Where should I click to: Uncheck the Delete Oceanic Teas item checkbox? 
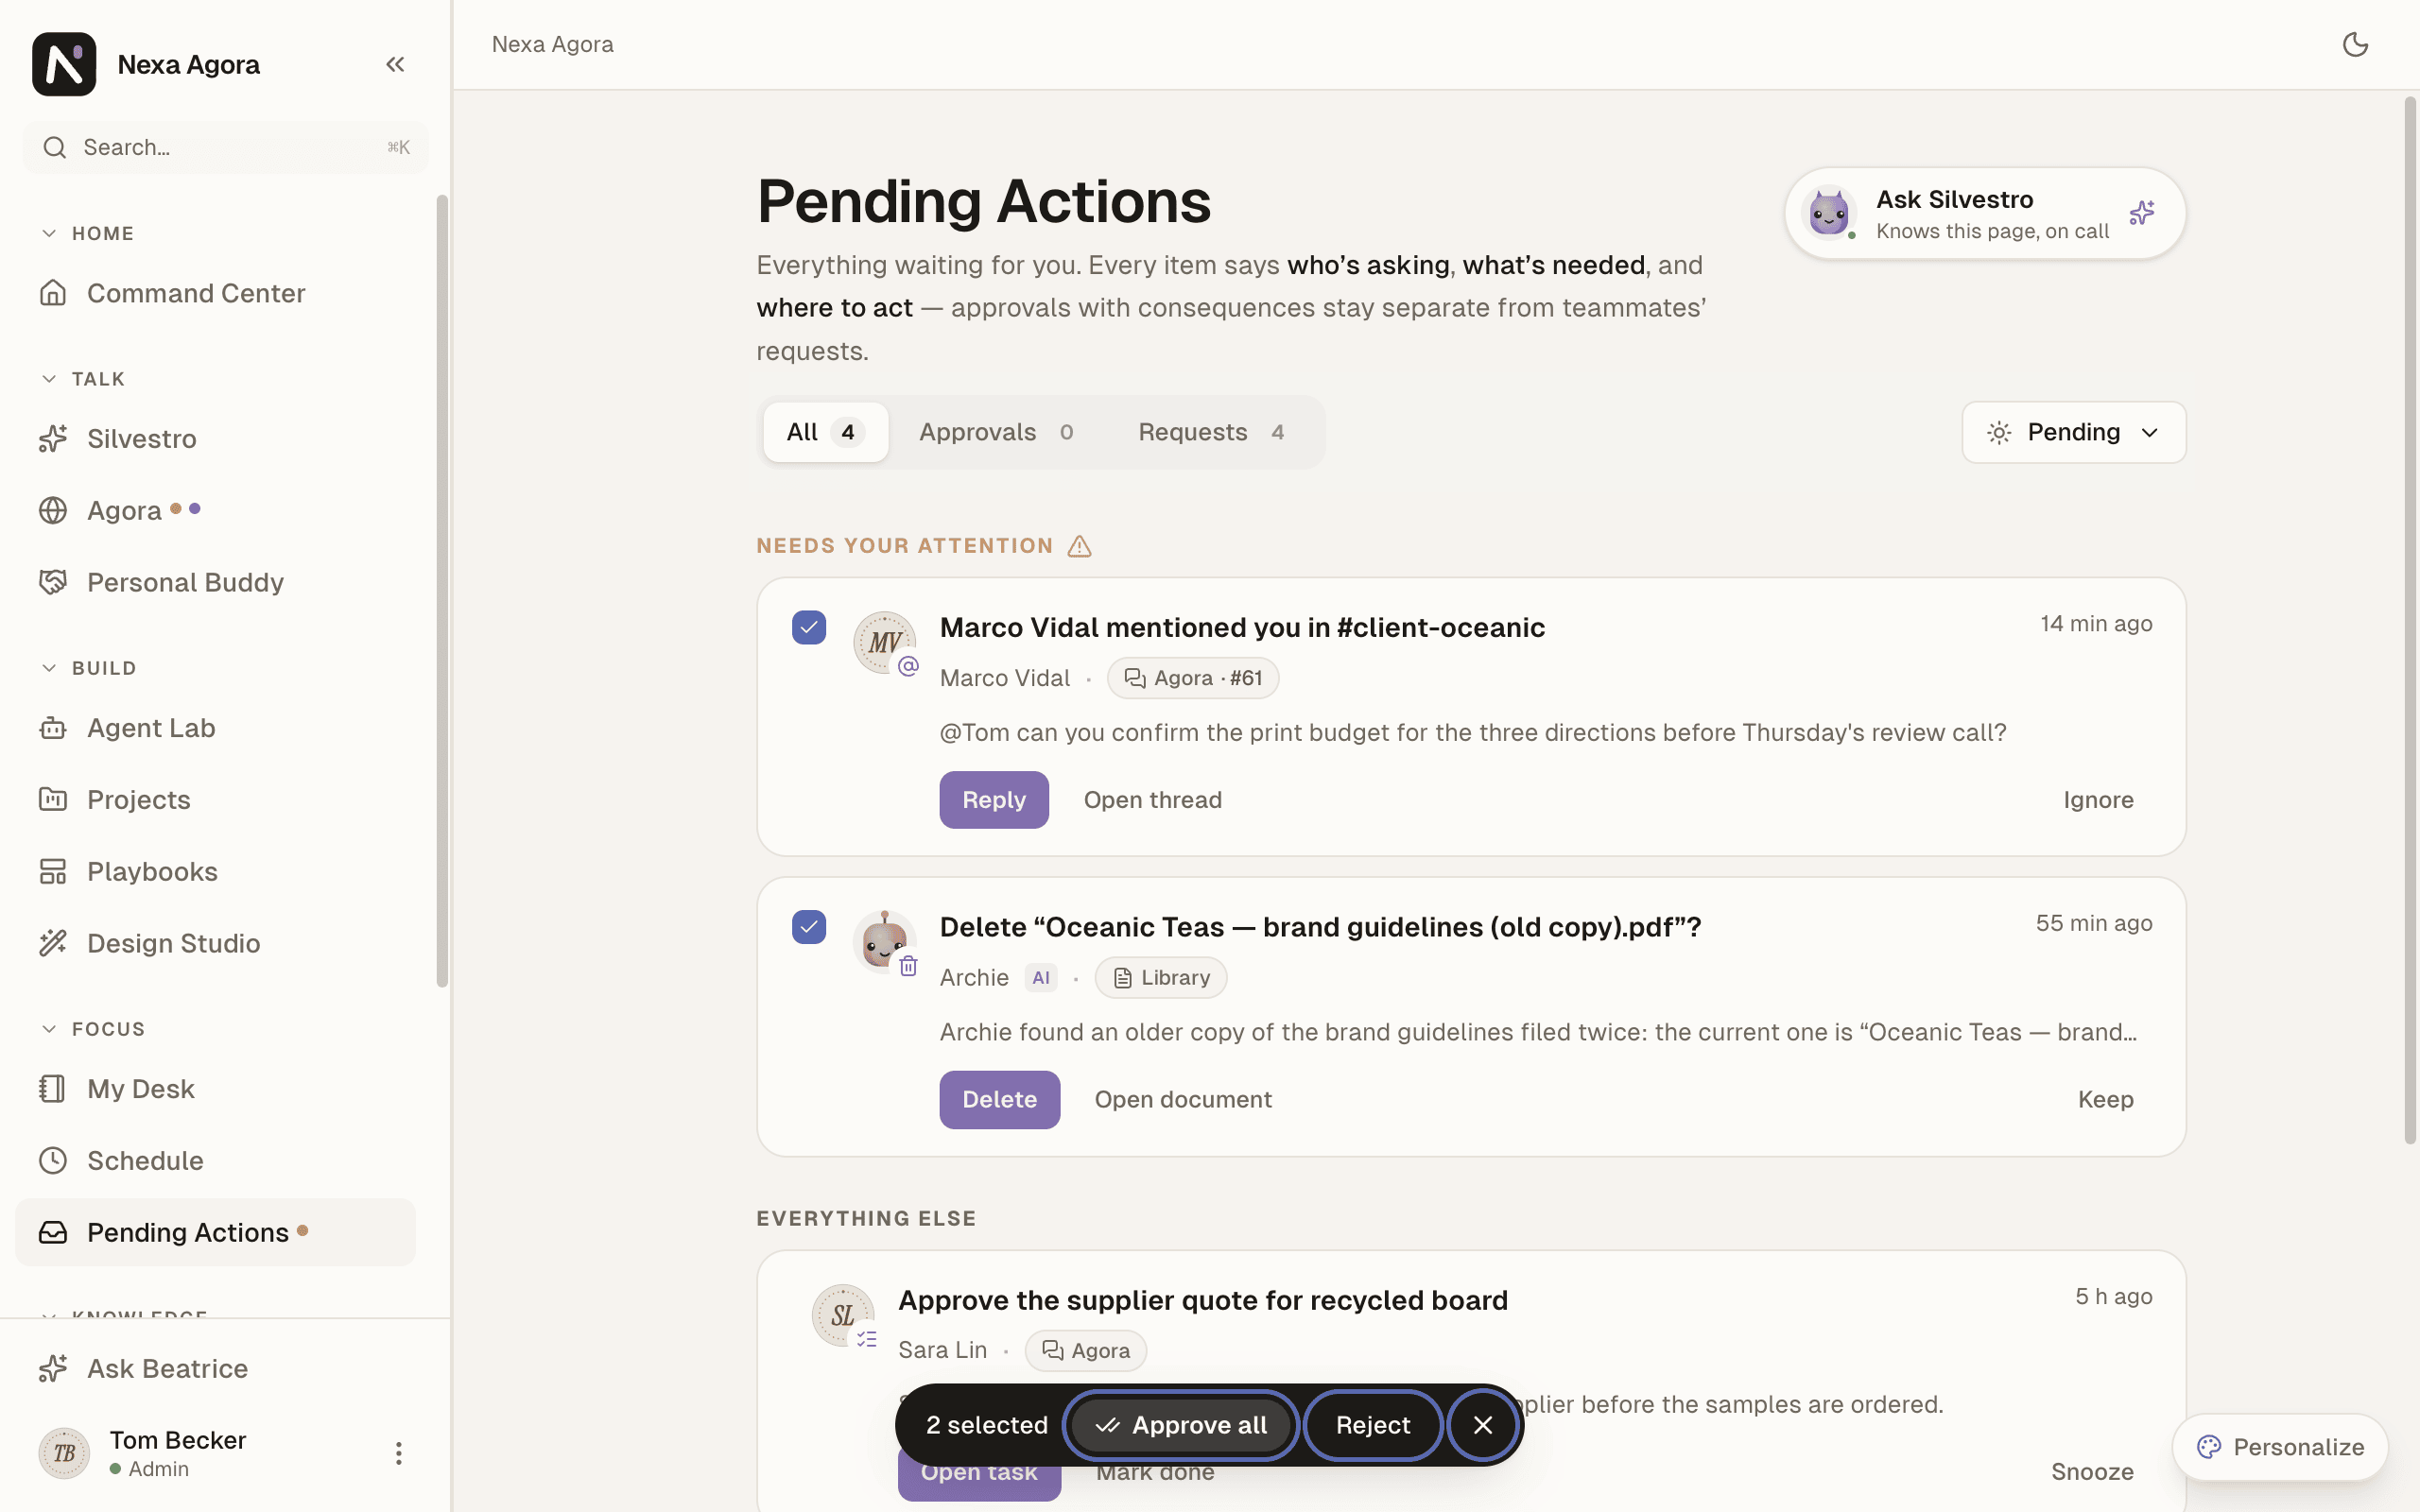808,926
